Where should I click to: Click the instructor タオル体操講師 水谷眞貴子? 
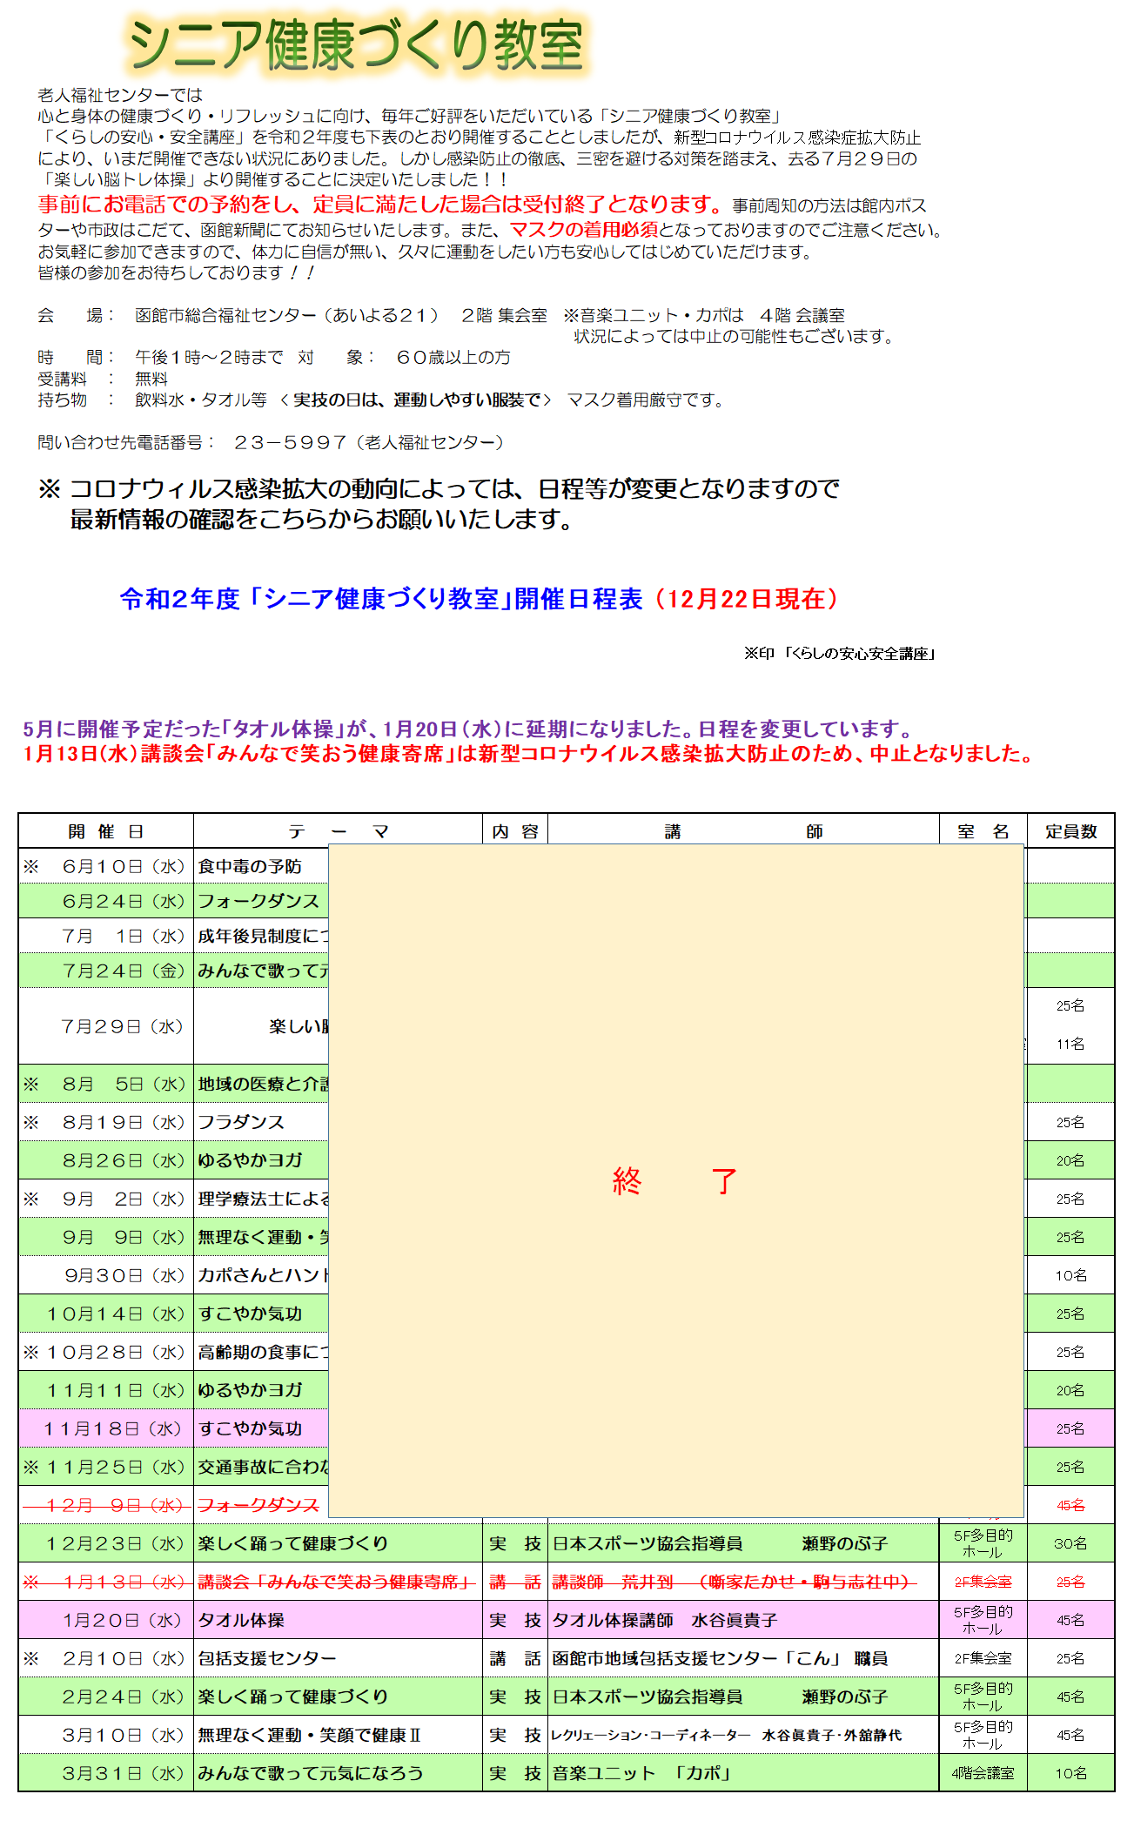pyautogui.click(x=665, y=1621)
